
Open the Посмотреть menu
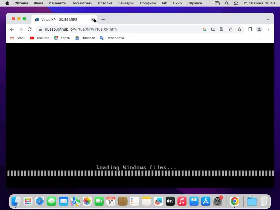pyautogui.click(x=82, y=3)
